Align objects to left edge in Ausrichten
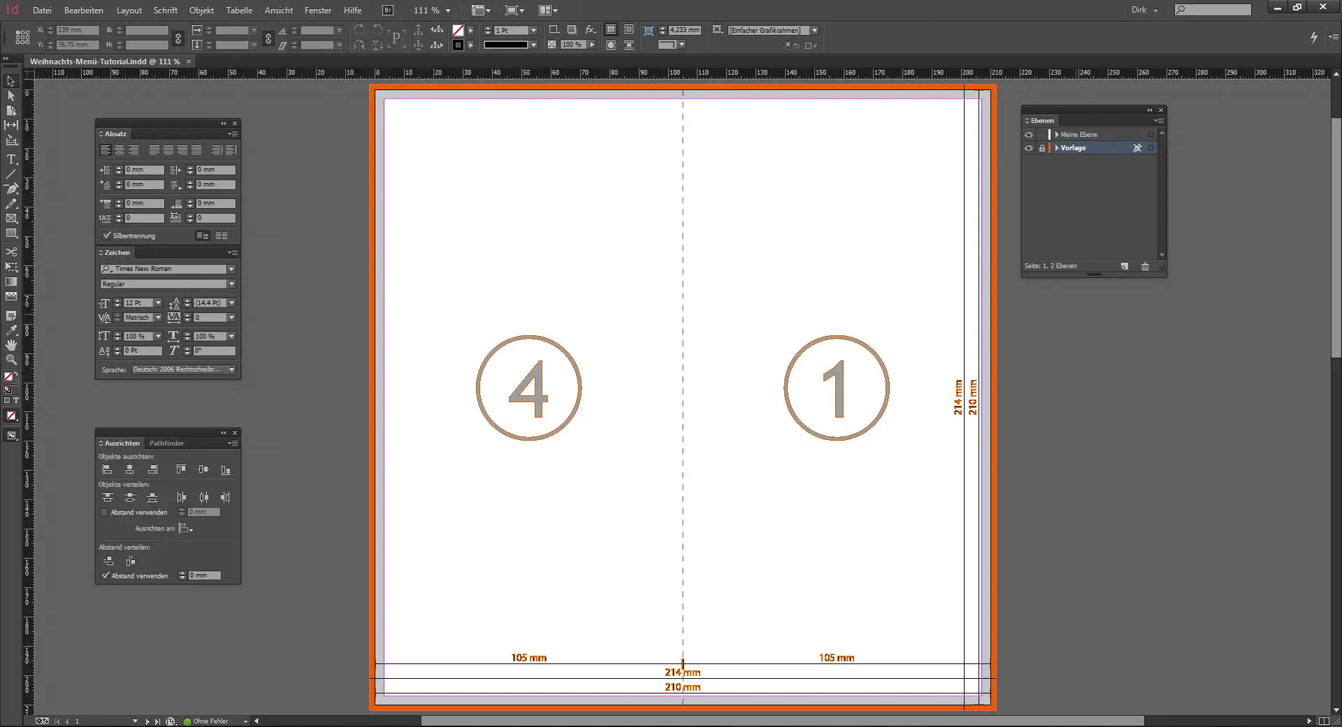The image size is (1342, 727). tap(107, 470)
